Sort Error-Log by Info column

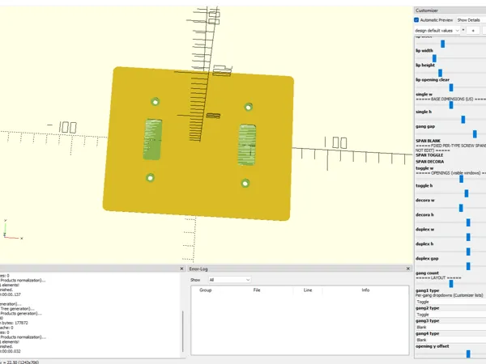coord(365,290)
